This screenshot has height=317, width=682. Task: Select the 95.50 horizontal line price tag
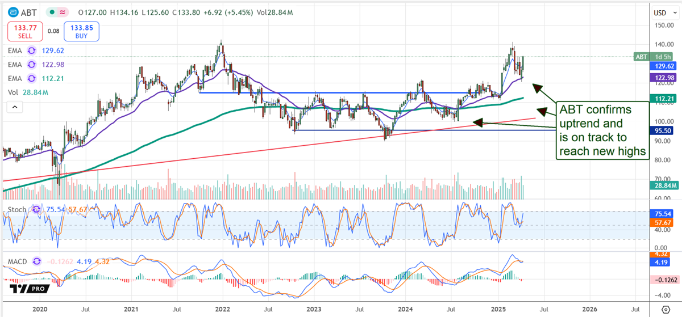(x=663, y=130)
